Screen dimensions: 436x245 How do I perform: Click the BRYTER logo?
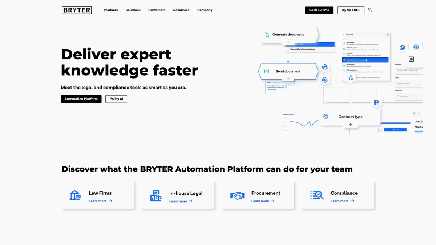(77, 10)
